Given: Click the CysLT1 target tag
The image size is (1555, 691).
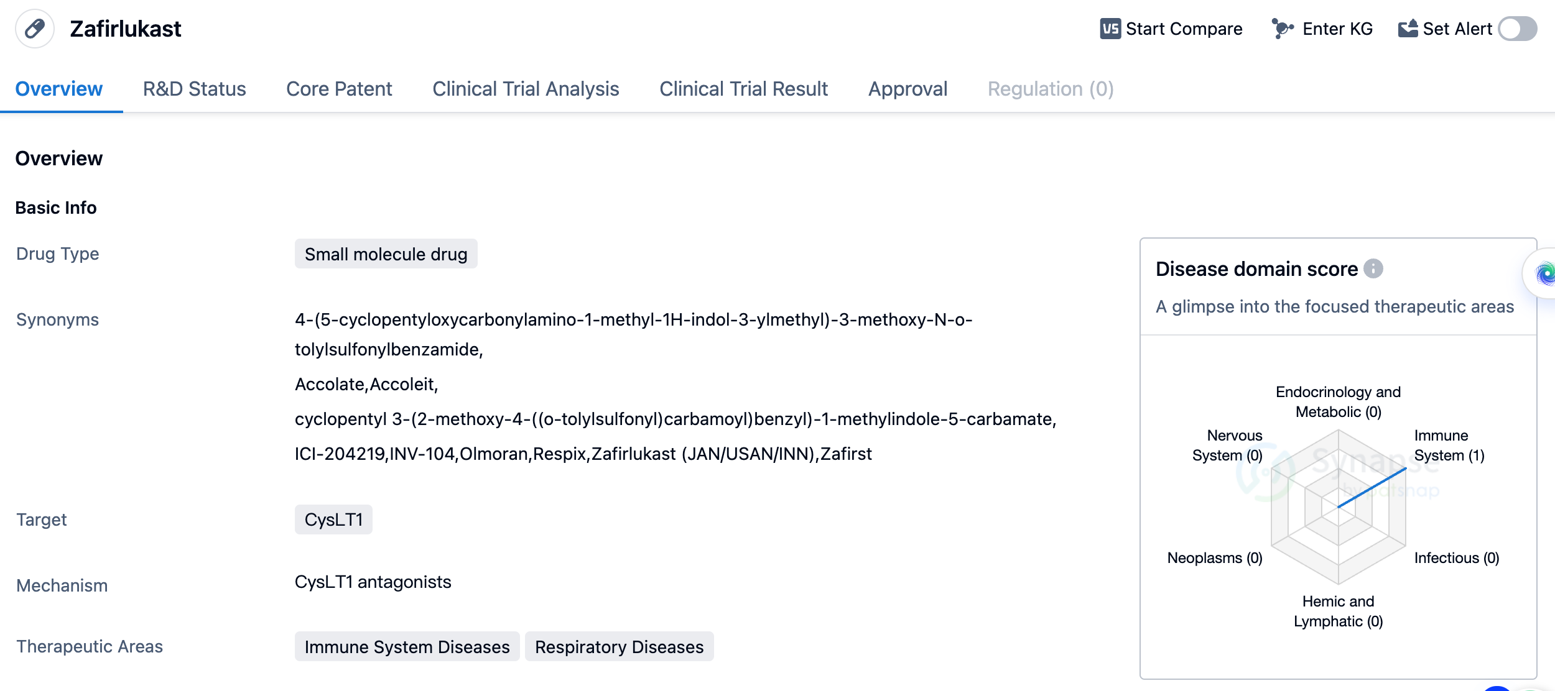Looking at the screenshot, I should coord(333,519).
